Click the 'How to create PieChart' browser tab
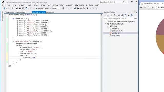This screenshot has height=92, width=164. click(x=151, y=4)
